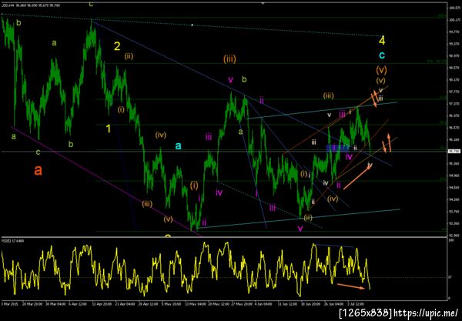Click the '99.770' price scale value

click(x=455, y=32)
